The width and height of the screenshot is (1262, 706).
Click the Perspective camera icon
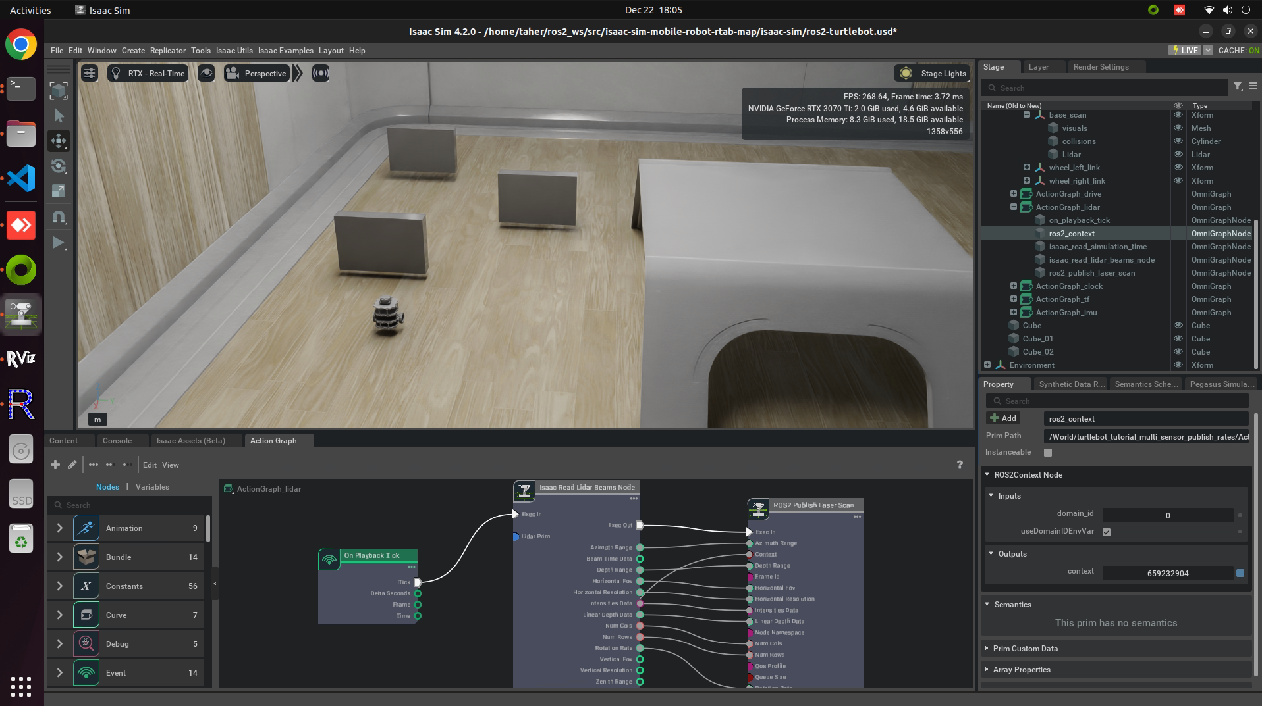(x=233, y=73)
